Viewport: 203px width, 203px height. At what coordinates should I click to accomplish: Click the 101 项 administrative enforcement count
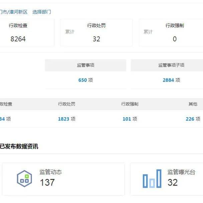coord(130,119)
